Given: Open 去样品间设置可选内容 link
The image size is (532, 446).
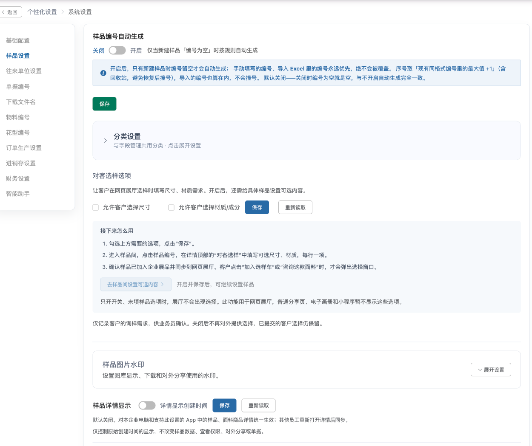Looking at the screenshot, I should [136, 284].
